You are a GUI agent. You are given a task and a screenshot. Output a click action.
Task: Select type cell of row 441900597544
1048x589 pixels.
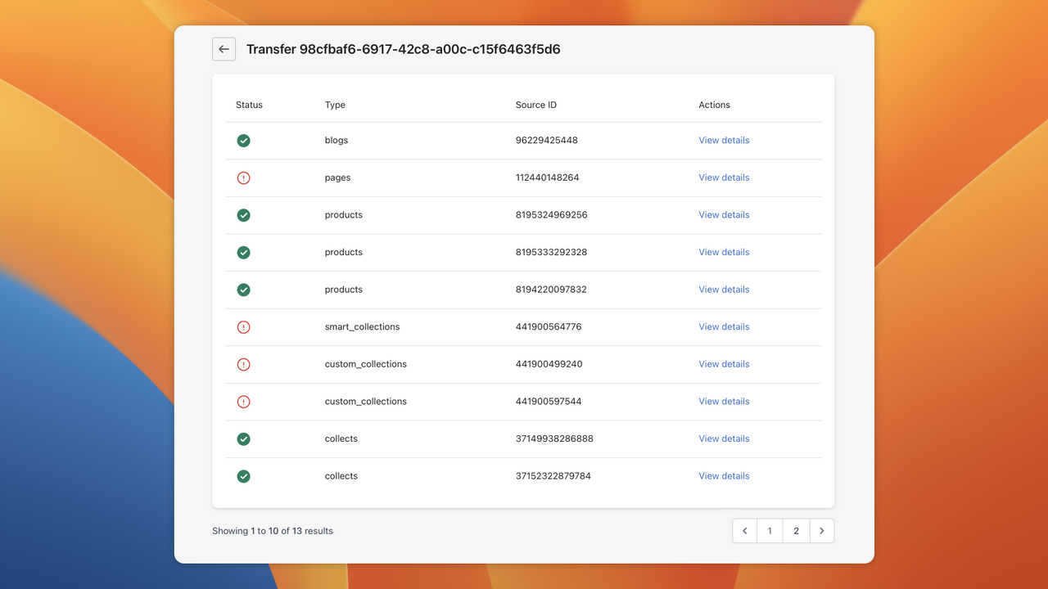click(366, 402)
